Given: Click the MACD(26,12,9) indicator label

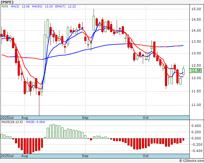Looking at the screenshot, I should [12, 122].
